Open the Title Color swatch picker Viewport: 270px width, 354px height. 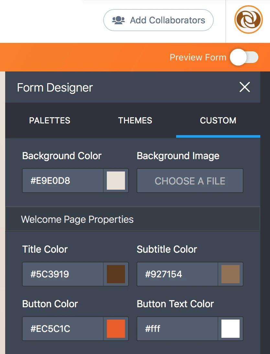click(x=116, y=274)
